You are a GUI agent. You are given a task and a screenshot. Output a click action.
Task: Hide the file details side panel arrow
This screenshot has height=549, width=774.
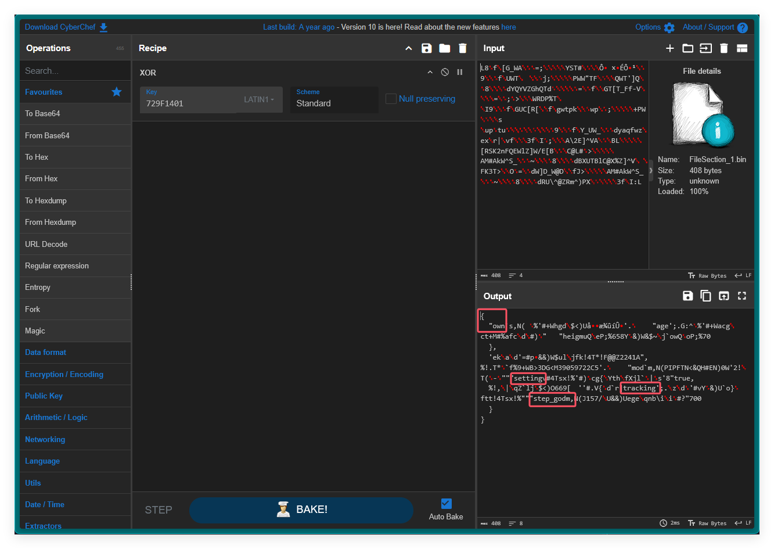[650, 170]
